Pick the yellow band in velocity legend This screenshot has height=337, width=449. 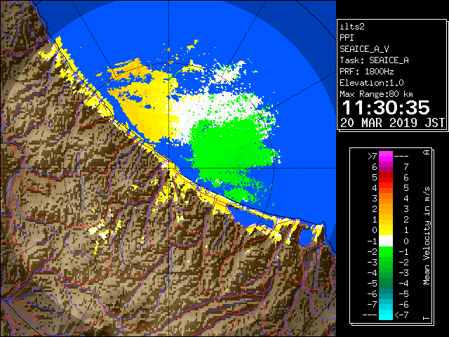click(386, 230)
